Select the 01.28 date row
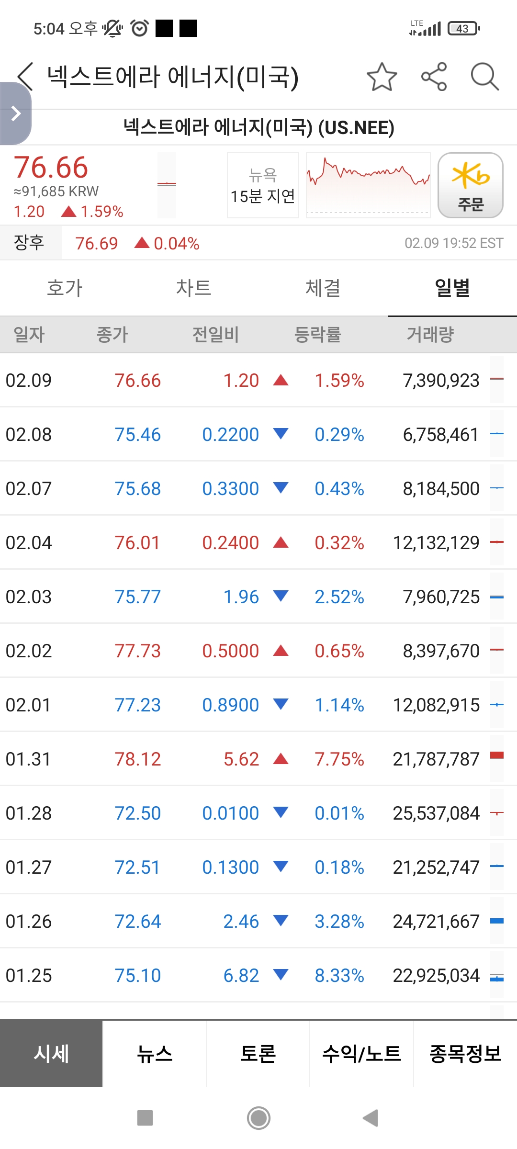517x1149 pixels. pyautogui.click(x=258, y=813)
